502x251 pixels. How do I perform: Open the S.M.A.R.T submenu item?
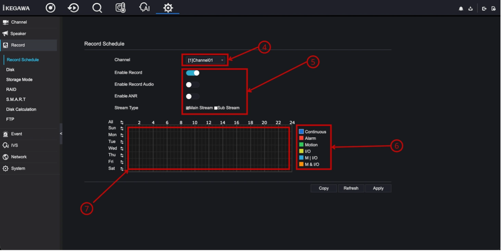[16, 100]
